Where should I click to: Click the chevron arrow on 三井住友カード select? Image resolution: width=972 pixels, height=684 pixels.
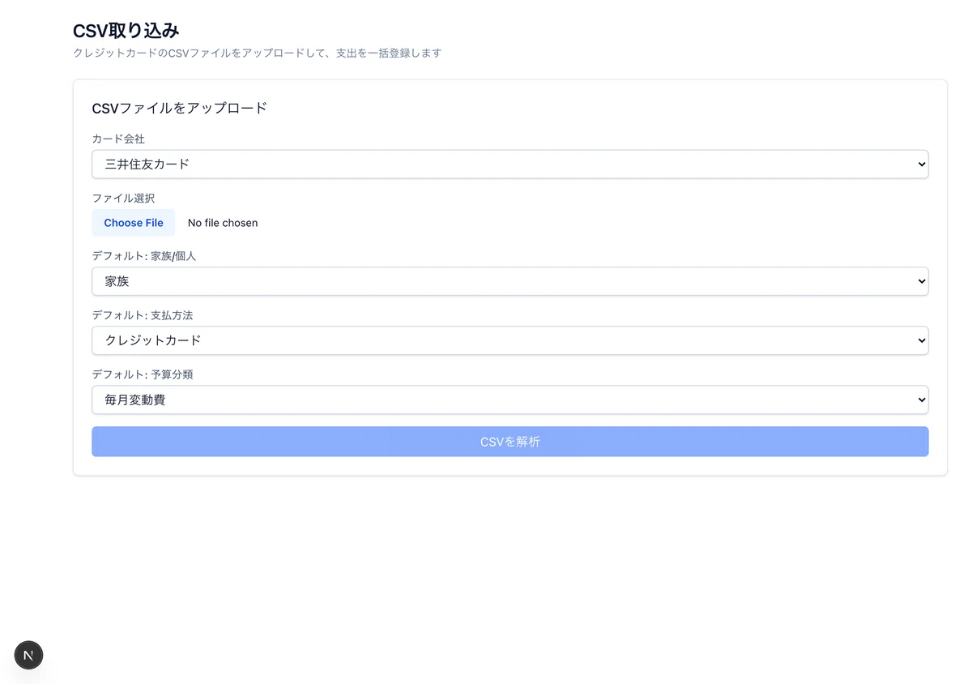921,165
